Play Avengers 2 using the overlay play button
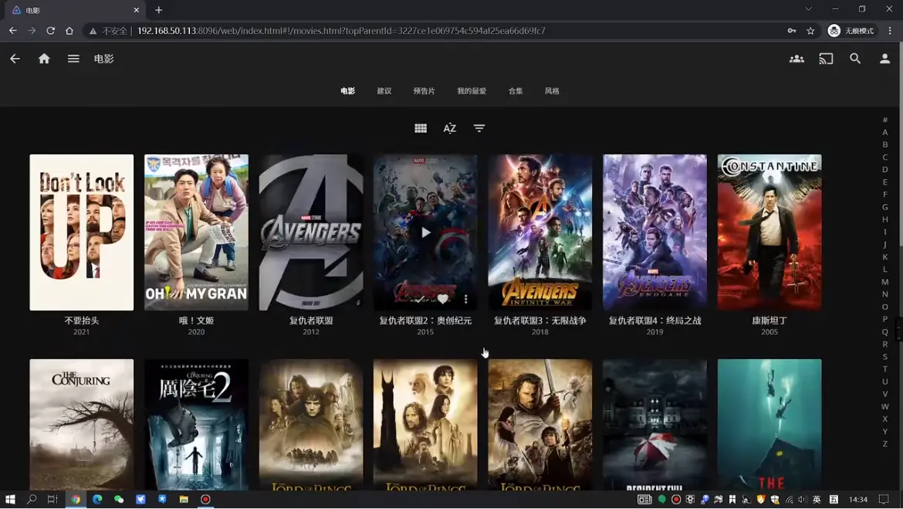 tap(425, 232)
